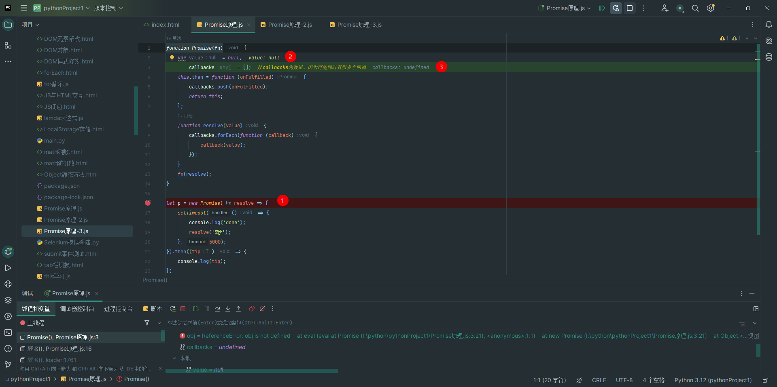
Task: Step into the next function
Action: point(228,309)
